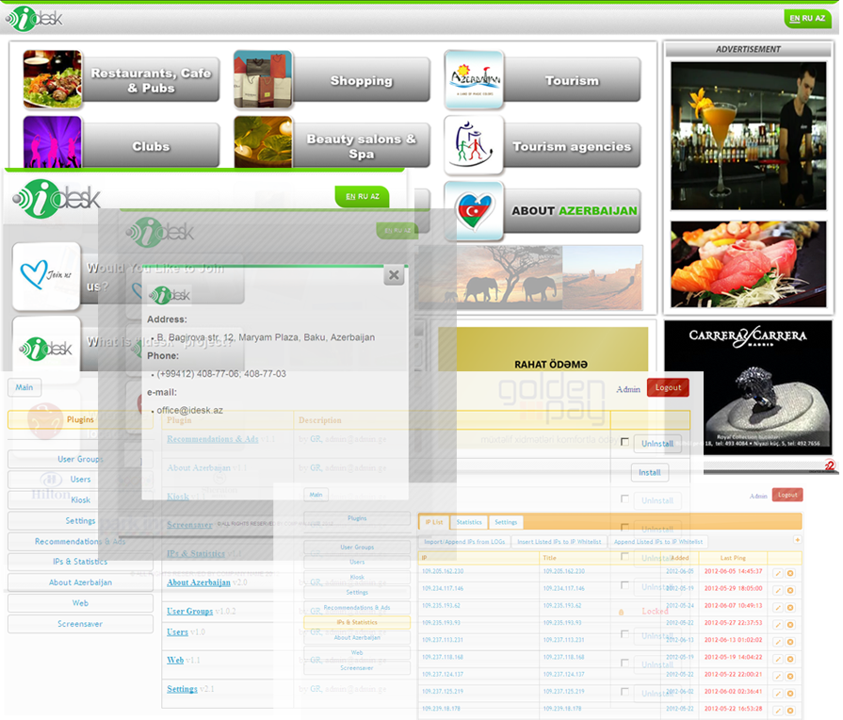
Task: Delete the 109.234.117.146 entry
Action: pos(790,591)
